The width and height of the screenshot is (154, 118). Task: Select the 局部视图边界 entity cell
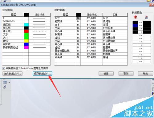click(x=115, y=51)
